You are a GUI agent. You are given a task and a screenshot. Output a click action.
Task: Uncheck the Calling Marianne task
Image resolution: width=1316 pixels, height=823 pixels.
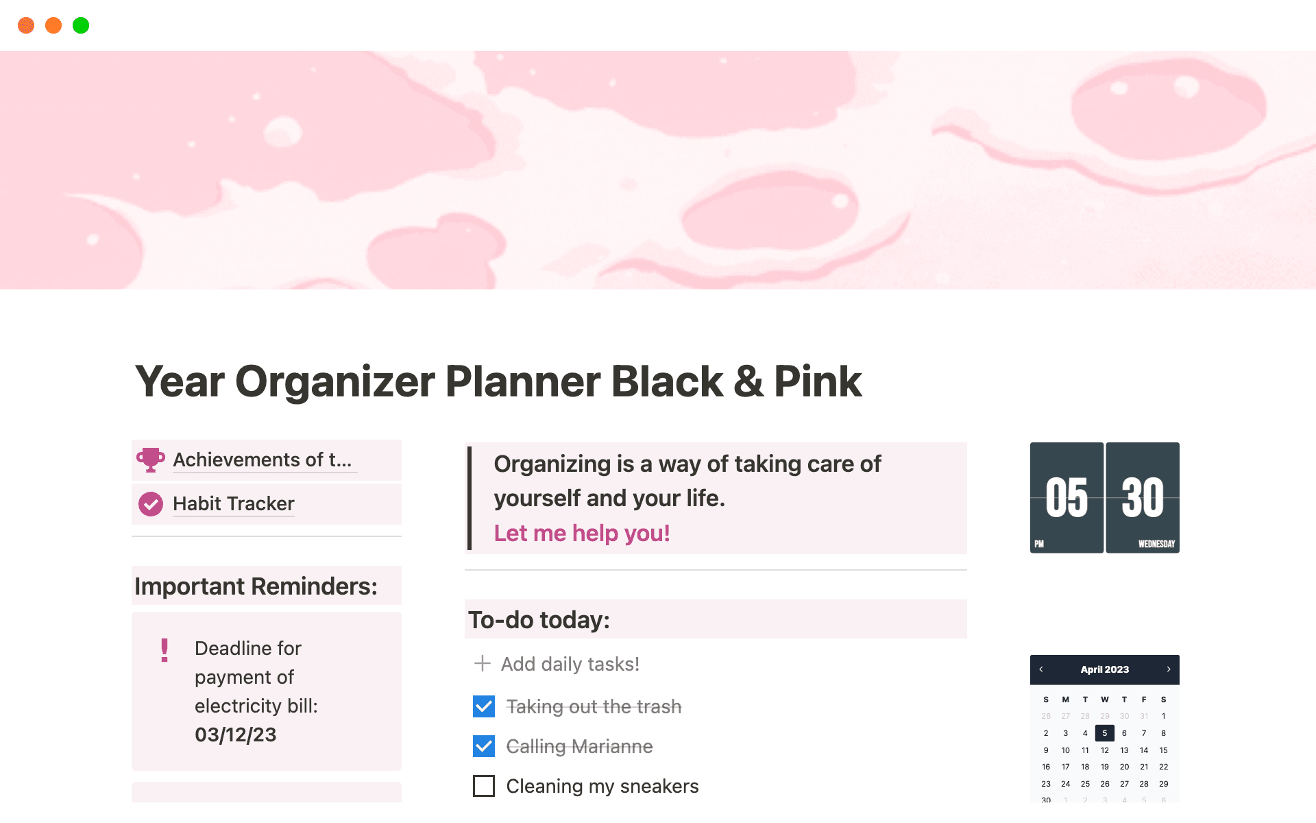[484, 746]
